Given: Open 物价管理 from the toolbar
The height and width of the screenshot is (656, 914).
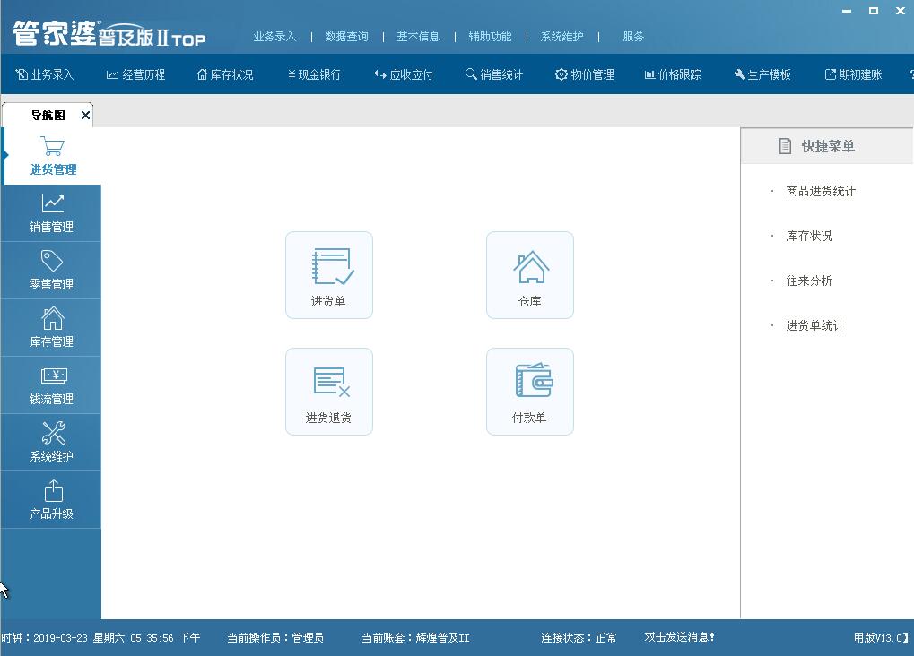Looking at the screenshot, I should (584, 74).
